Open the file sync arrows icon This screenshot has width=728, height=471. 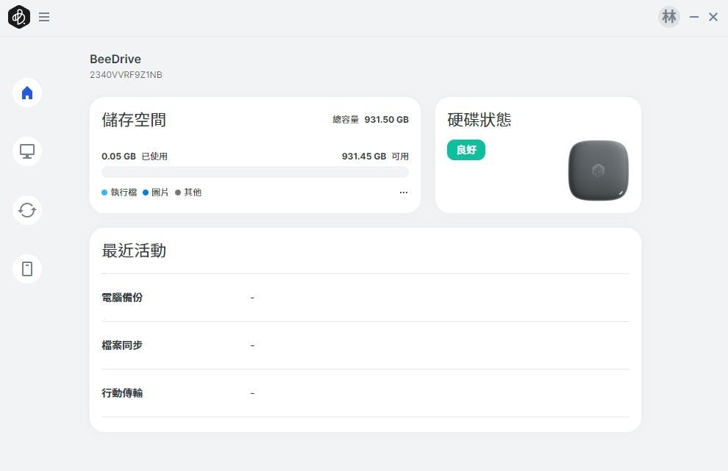(x=27, y=210)
